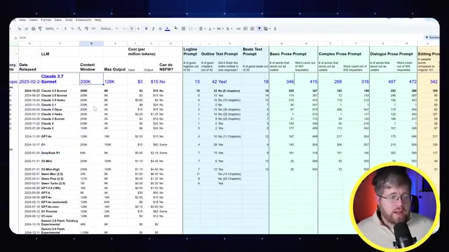
Task: Toggle italic formatting
Action: pyautogui.click(x=153, y=29)
